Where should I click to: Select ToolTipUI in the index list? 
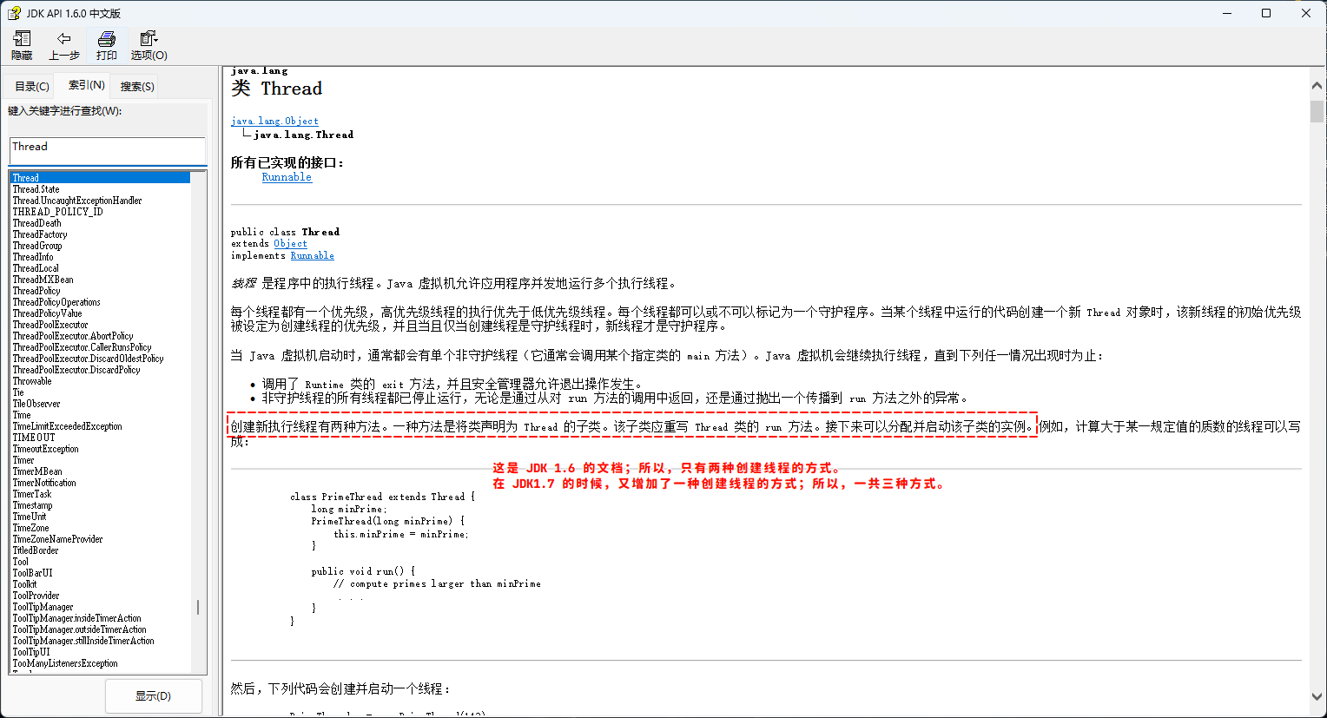tap(31, 651)
